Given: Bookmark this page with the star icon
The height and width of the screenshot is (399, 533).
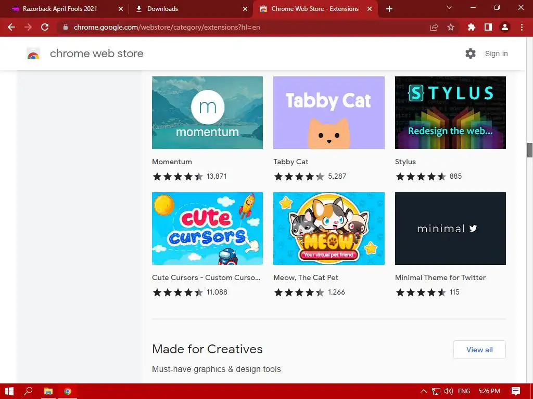Looking at the screenshot, I should pos(451,27).
